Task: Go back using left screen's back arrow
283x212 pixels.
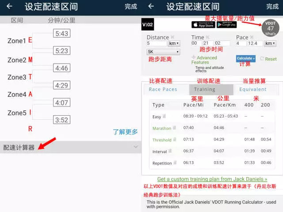Action: [x=9, y=6]
